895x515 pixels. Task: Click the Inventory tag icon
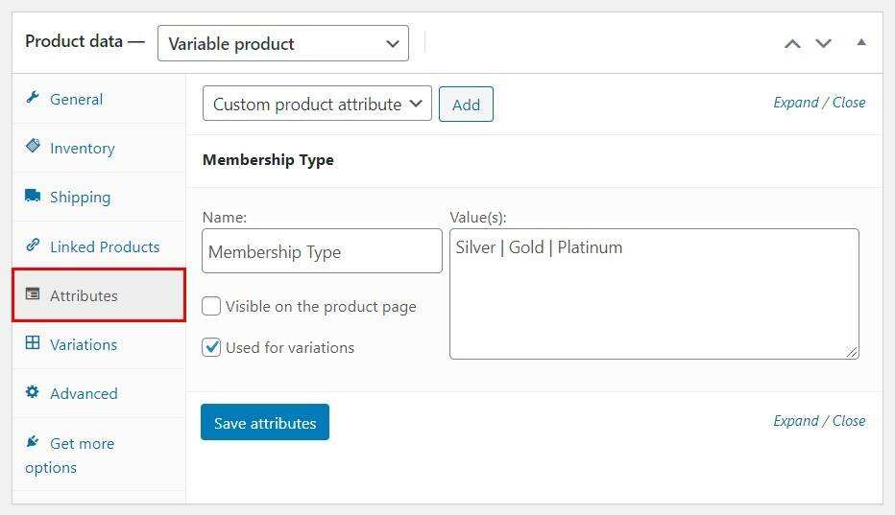click(33, 147)
